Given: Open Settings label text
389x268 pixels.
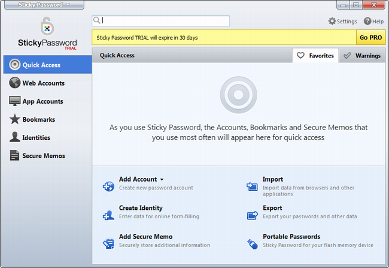Looking at the screenshot, I should [347, 22].
